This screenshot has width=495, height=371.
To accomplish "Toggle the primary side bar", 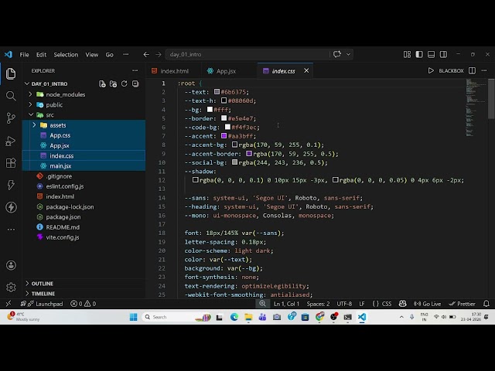I will tap(419, 55).
